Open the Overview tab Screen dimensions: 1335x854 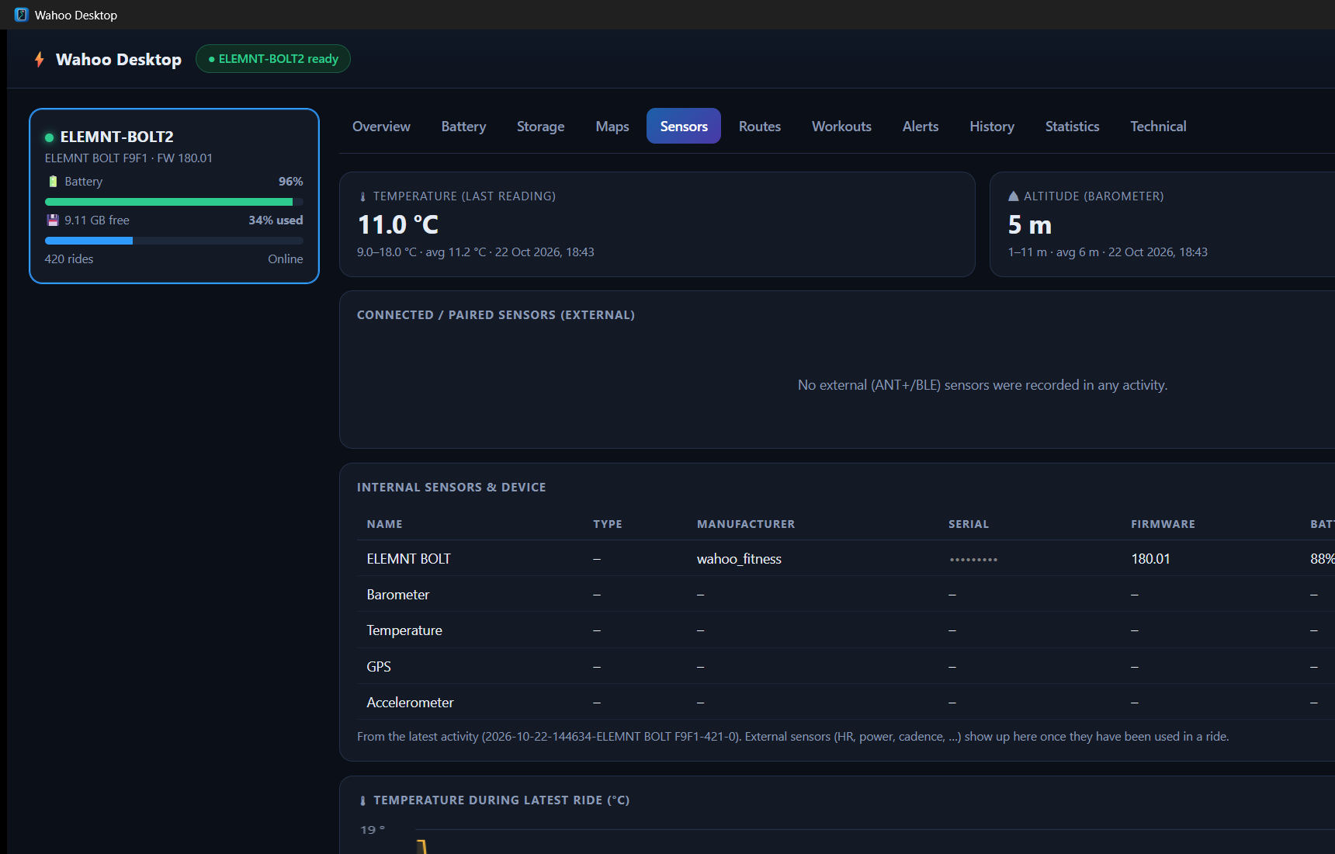[381, 127]
